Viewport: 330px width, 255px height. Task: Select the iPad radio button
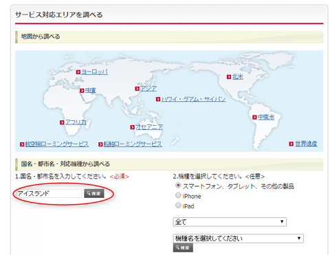(178, 205)
